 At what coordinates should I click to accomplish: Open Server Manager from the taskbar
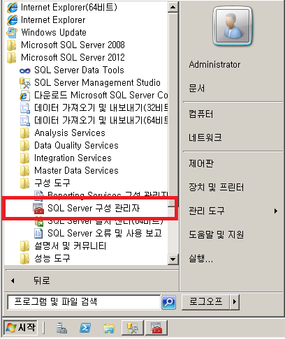[x=61, y=328]
